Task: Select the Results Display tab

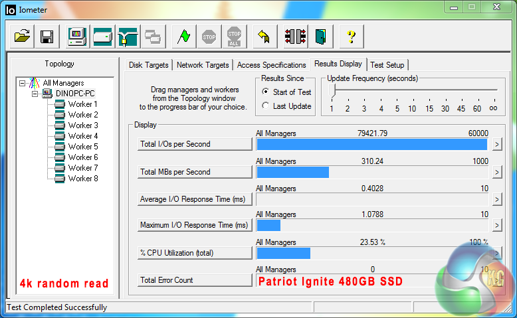Action: pyautogui.click(x=338, y=64)
